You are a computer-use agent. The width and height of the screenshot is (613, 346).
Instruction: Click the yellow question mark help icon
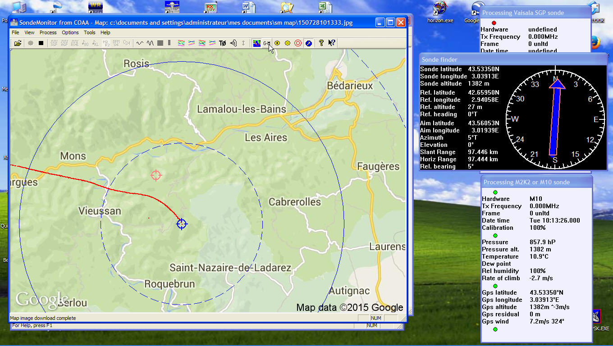[321, 43]
